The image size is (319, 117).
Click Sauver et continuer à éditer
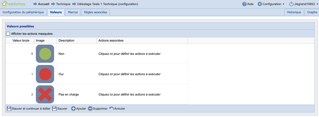pyautogui.click(x=28, y=109)
